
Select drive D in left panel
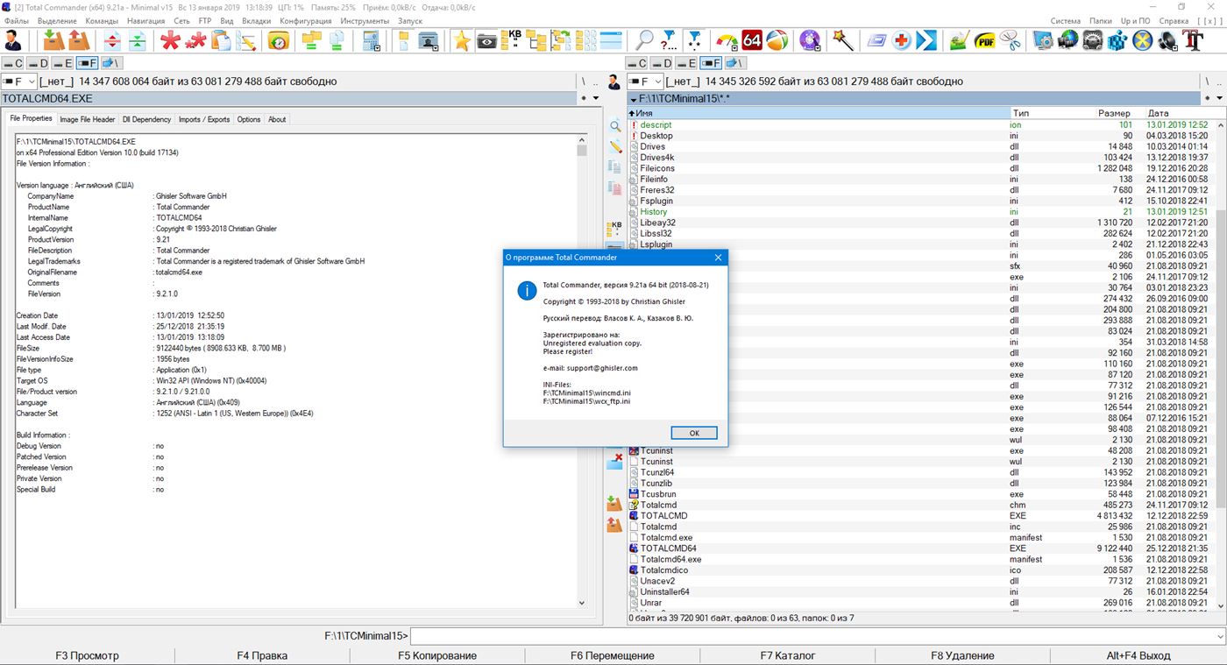pyautogui.click(x=38, y=63)
